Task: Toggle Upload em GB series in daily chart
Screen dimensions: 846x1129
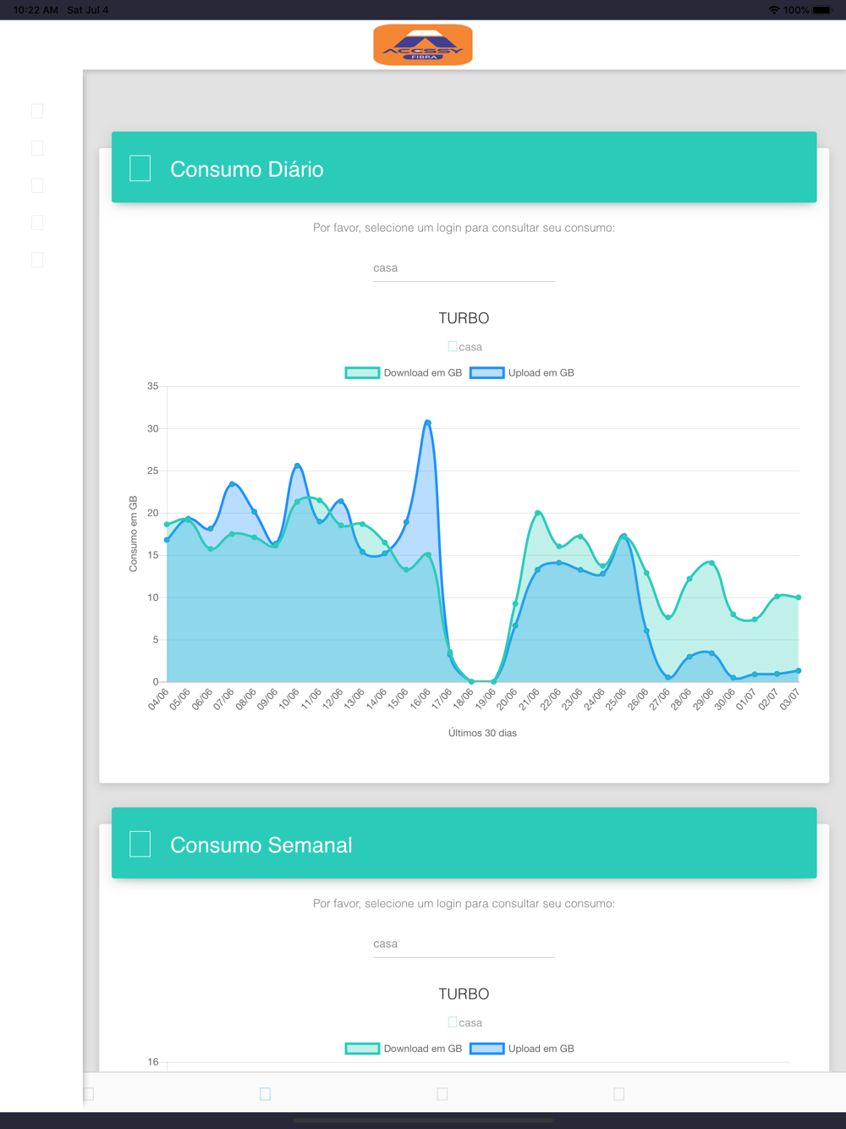Action: point(522,372)
